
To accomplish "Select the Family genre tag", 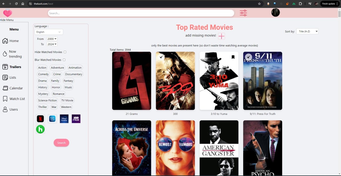I will pos(55,81).
